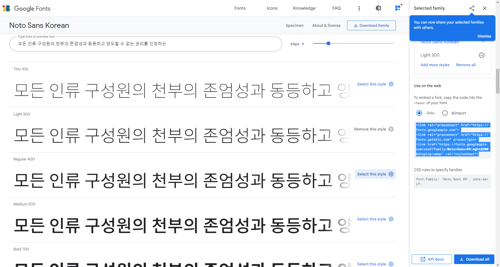Open the Icons nav item
500x267 pixels.
(272, 8)
